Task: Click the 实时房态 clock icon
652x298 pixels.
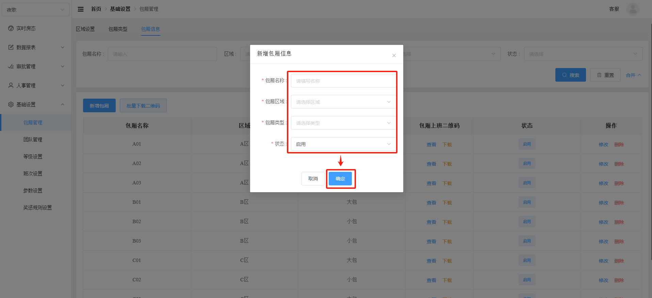Action: coord(11,28)
